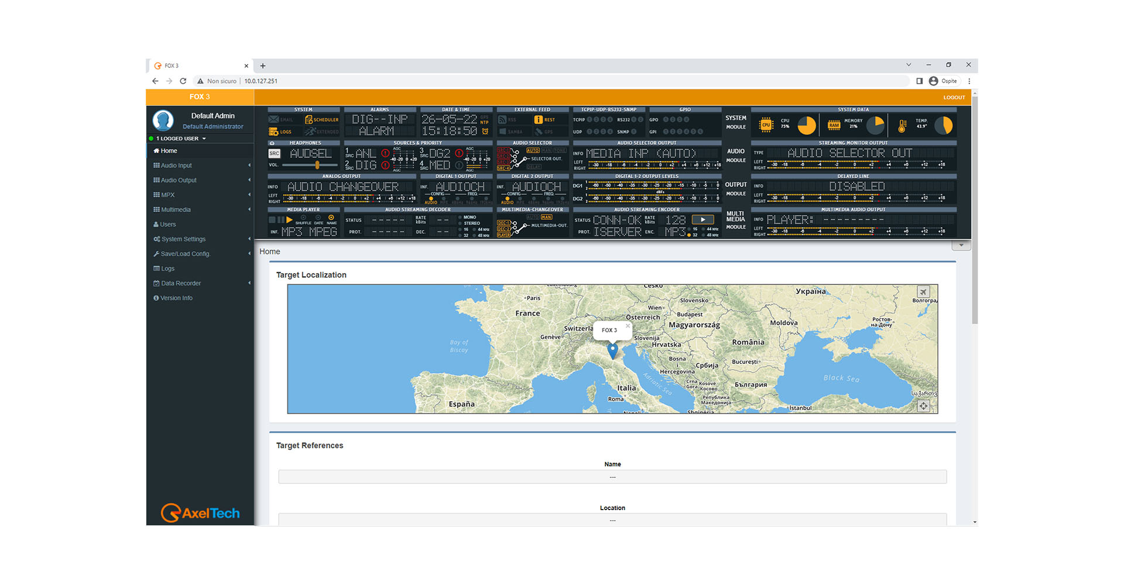
Task: Click the Logs icon in System panel
Action: point(273,132)
